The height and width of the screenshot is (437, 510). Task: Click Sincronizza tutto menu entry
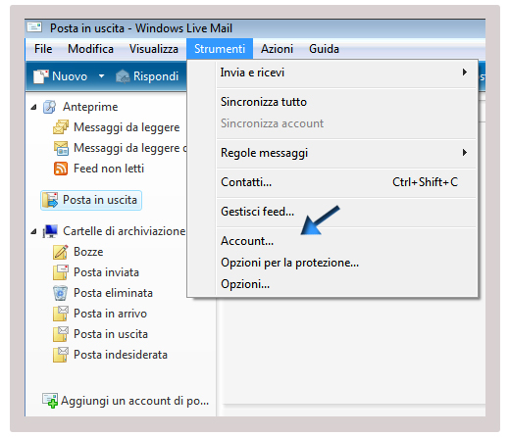coord(264,102)
